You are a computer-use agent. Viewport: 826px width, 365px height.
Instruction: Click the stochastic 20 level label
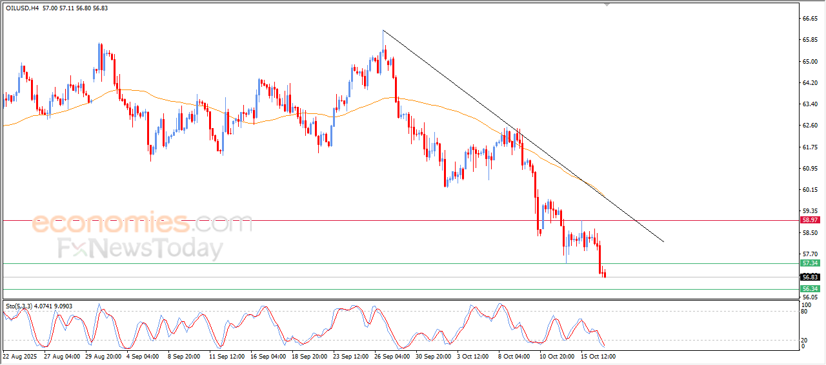(804, 340)
